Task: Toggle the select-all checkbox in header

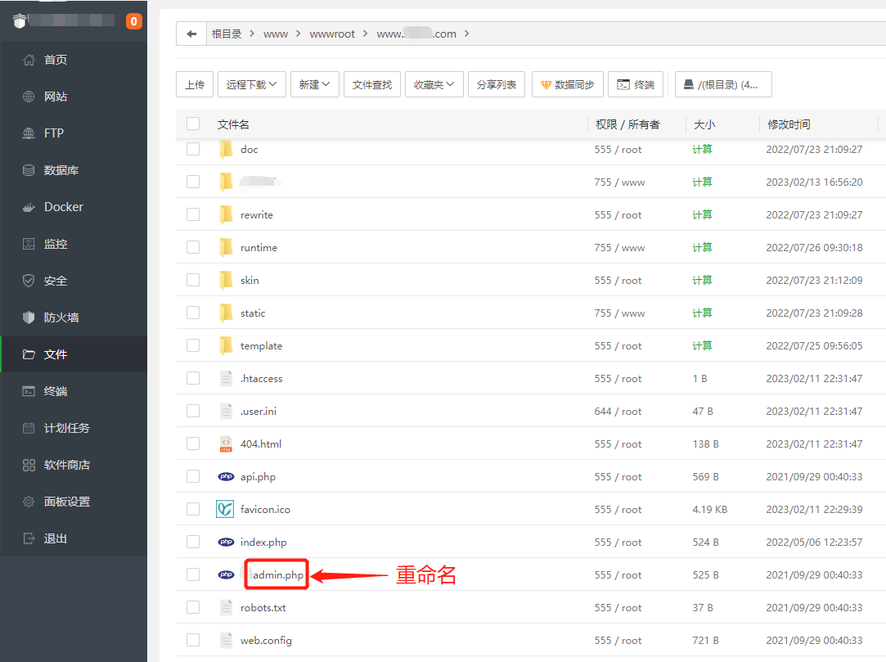Action: pos(193,124)
